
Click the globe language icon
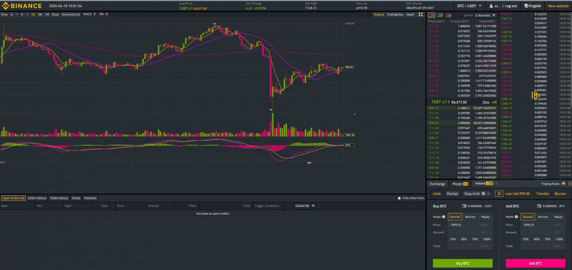click(526, 6)
